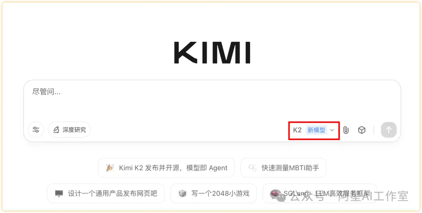Viewport: 422px width, 213px height.
Task: Click the blue 新模型 badge
Action: (x=316, y=130)
